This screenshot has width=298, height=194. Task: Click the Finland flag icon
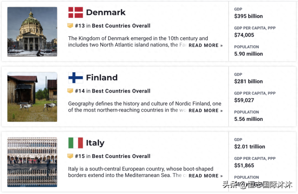point(76,78)
